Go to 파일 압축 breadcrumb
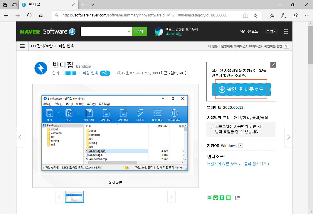 [x=66, y=46]
